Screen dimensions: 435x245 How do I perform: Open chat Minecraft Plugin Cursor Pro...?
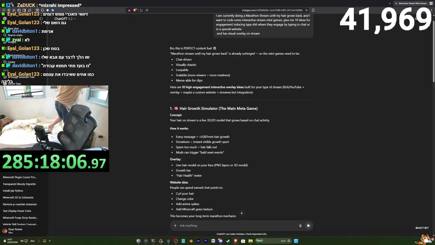20,177
